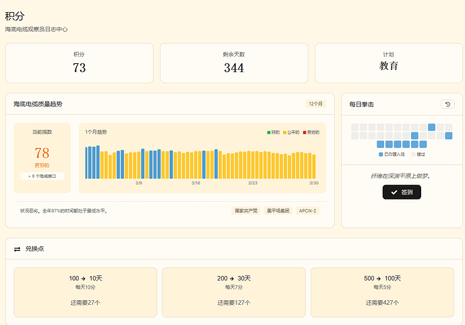Image resolution: width=465 pixels, height=325 pixels.
Task: Click the orange 78 index value
Action: [x=42, y=153]
